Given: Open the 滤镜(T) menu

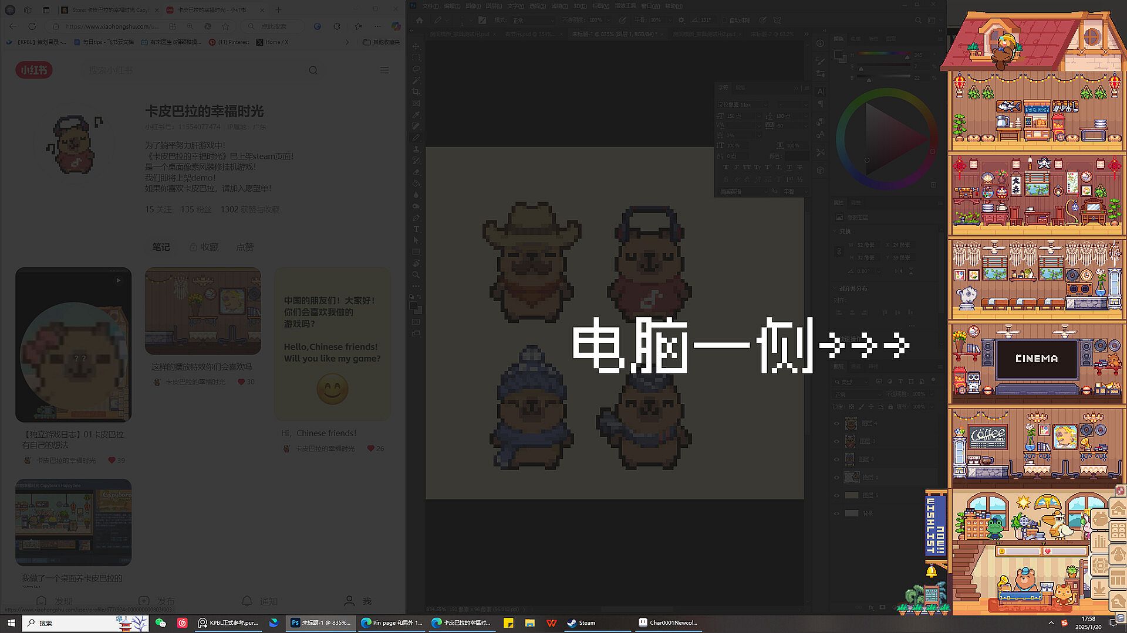Looking at the screenshot, I should tap(559, 6).
